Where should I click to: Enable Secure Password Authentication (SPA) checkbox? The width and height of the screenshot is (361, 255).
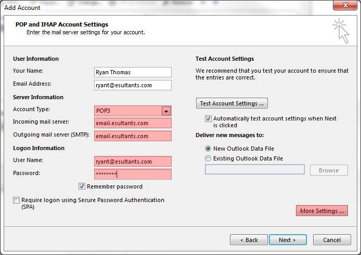coord(16,200)
